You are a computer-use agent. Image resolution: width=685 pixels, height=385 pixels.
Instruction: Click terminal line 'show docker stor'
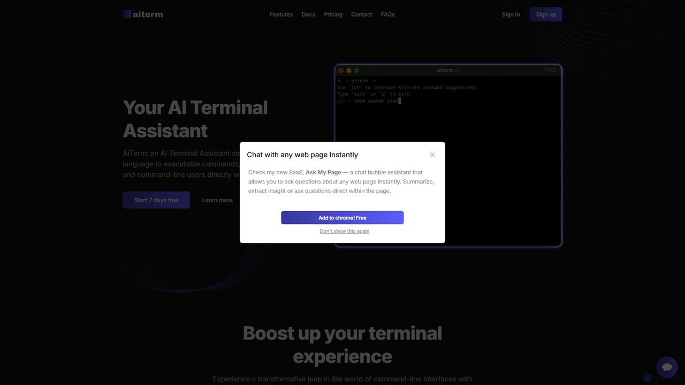coord(376,101)
